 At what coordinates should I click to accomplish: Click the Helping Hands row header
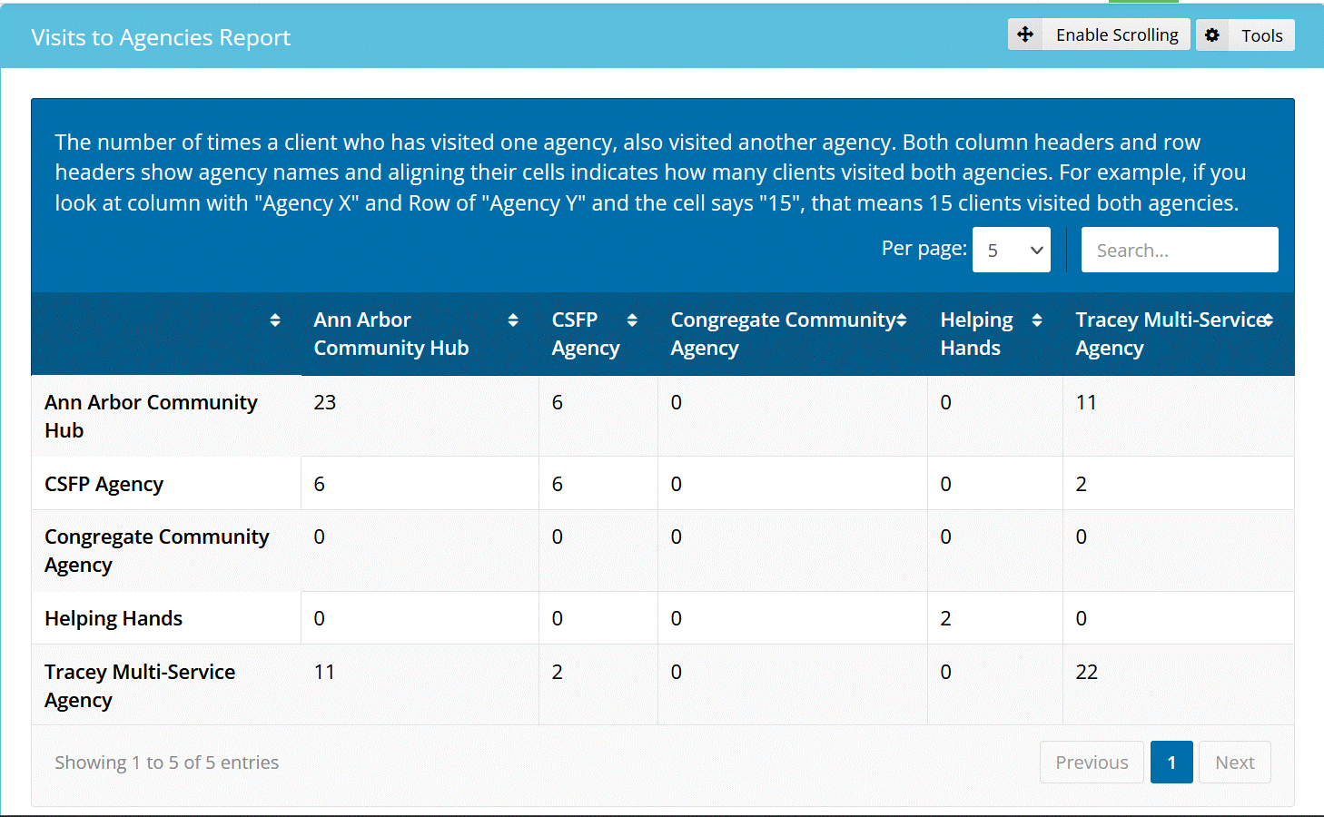click(113, 618)
